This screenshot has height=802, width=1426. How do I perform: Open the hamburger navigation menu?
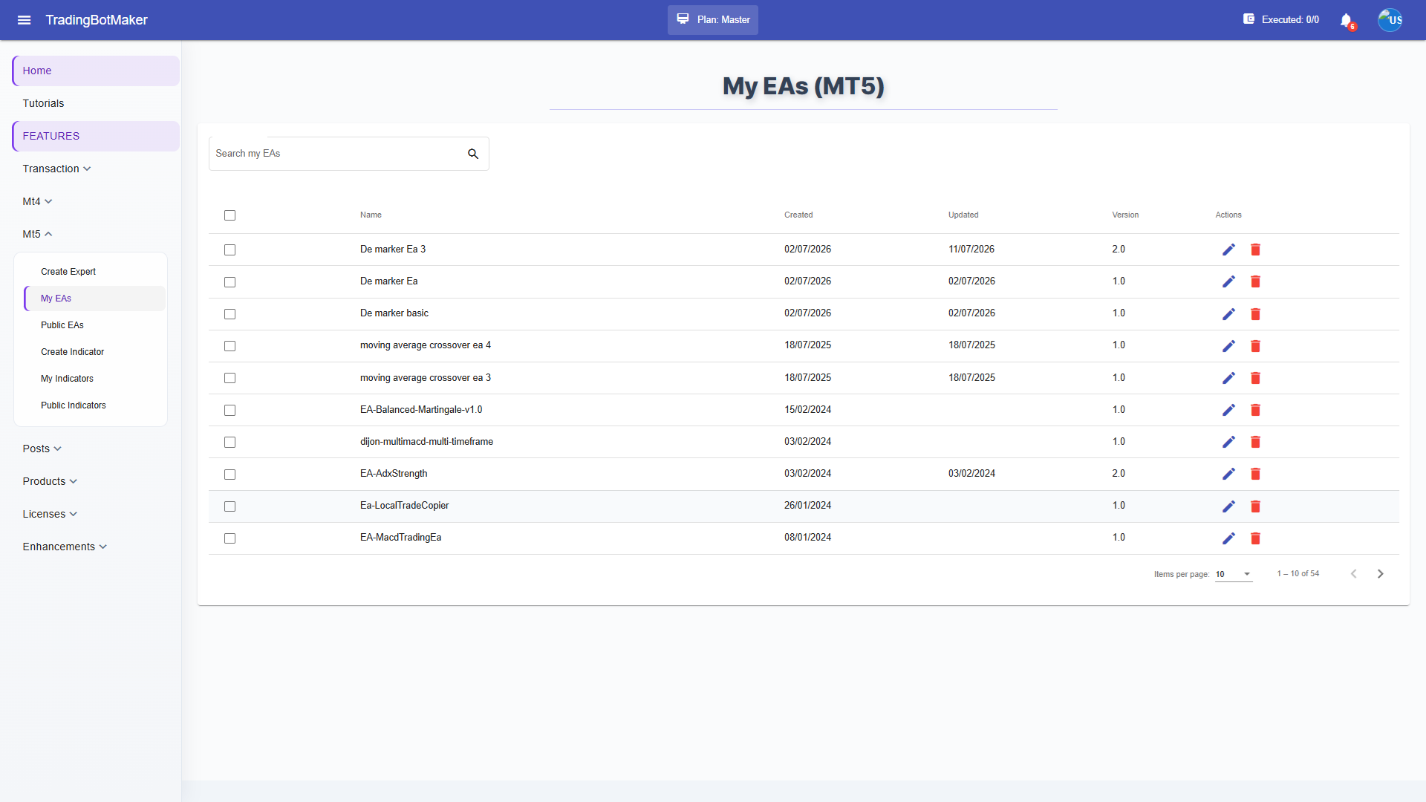[24, 20]
